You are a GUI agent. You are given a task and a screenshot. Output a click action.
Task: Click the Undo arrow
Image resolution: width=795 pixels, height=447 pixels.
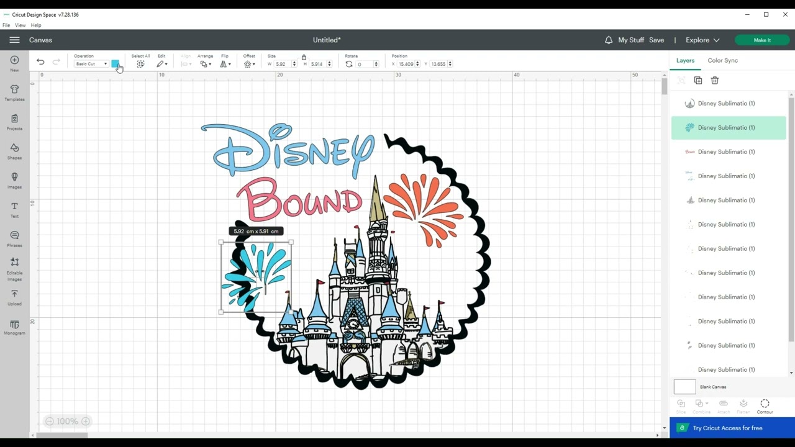point(40,61)
